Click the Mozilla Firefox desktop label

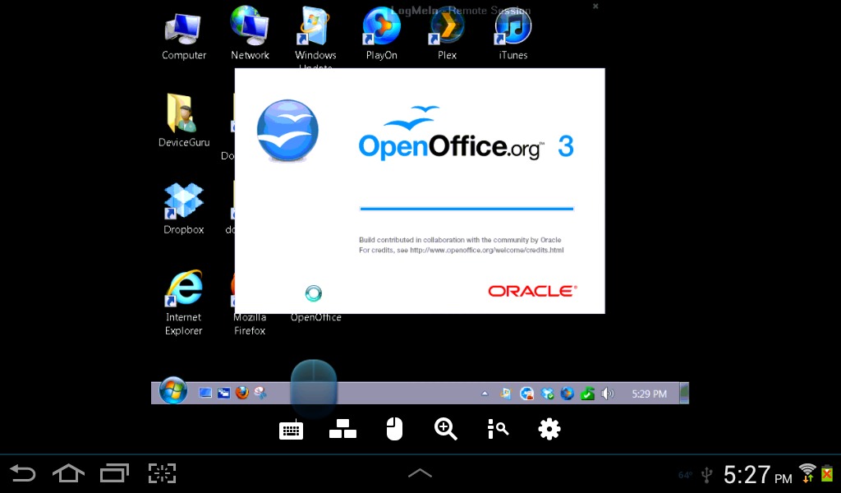250,324
